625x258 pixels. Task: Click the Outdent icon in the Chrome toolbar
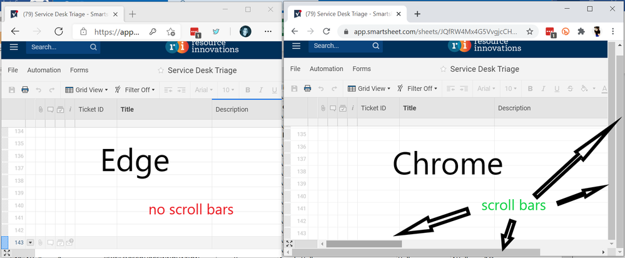coord(450,88)
